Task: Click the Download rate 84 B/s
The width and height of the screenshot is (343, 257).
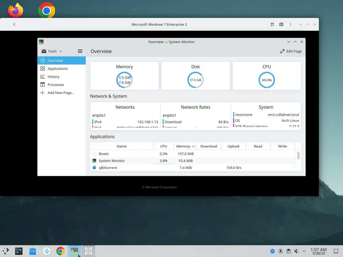Action: click(x=223, y=122)
